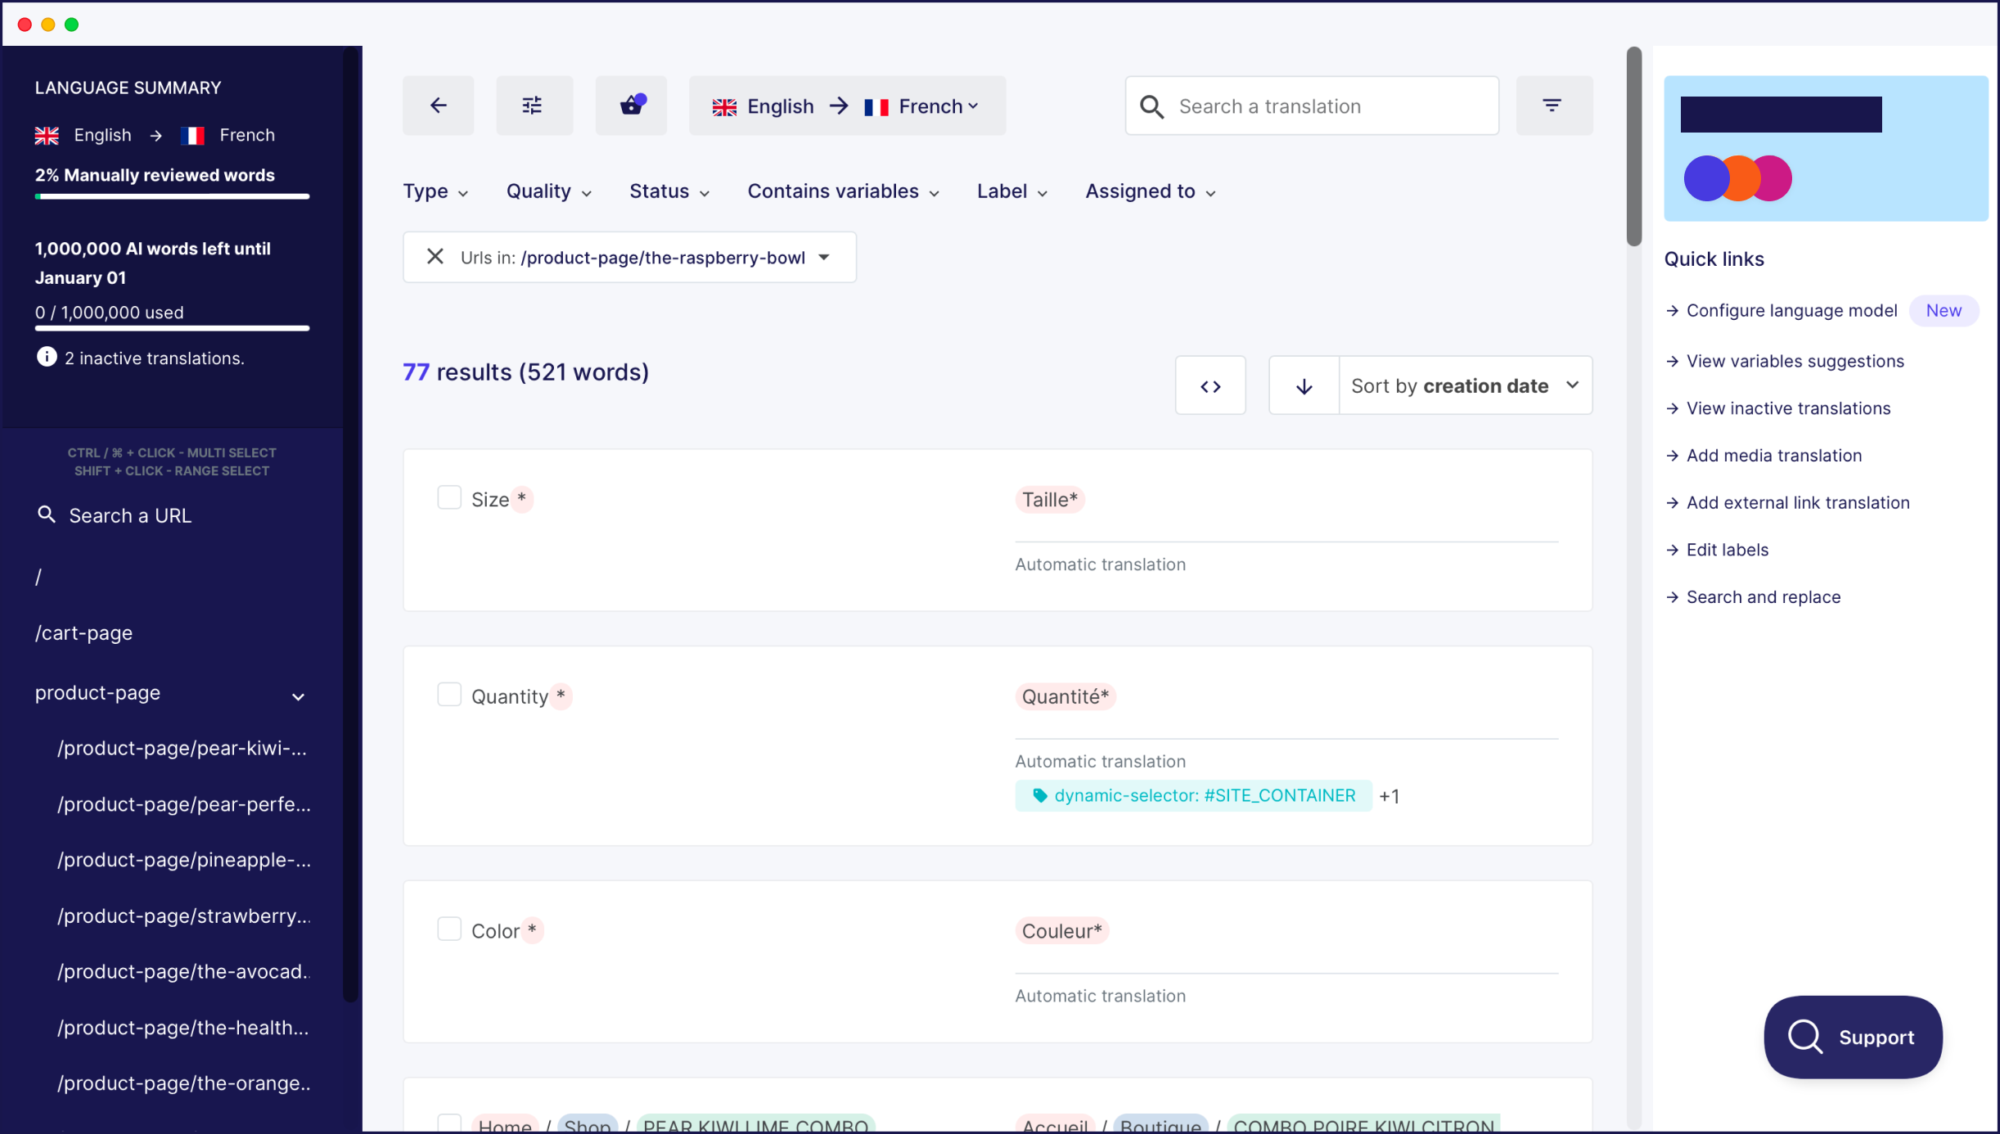
Task: Open the filter icon beside the search bar
Action: click(1552, 105)
